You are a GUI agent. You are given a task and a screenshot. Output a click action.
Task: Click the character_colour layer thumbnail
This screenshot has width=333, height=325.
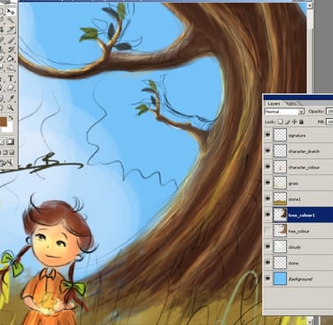point(280,167)
